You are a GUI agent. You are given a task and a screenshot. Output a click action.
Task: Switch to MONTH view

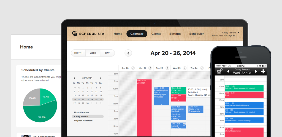pos(78,53)
